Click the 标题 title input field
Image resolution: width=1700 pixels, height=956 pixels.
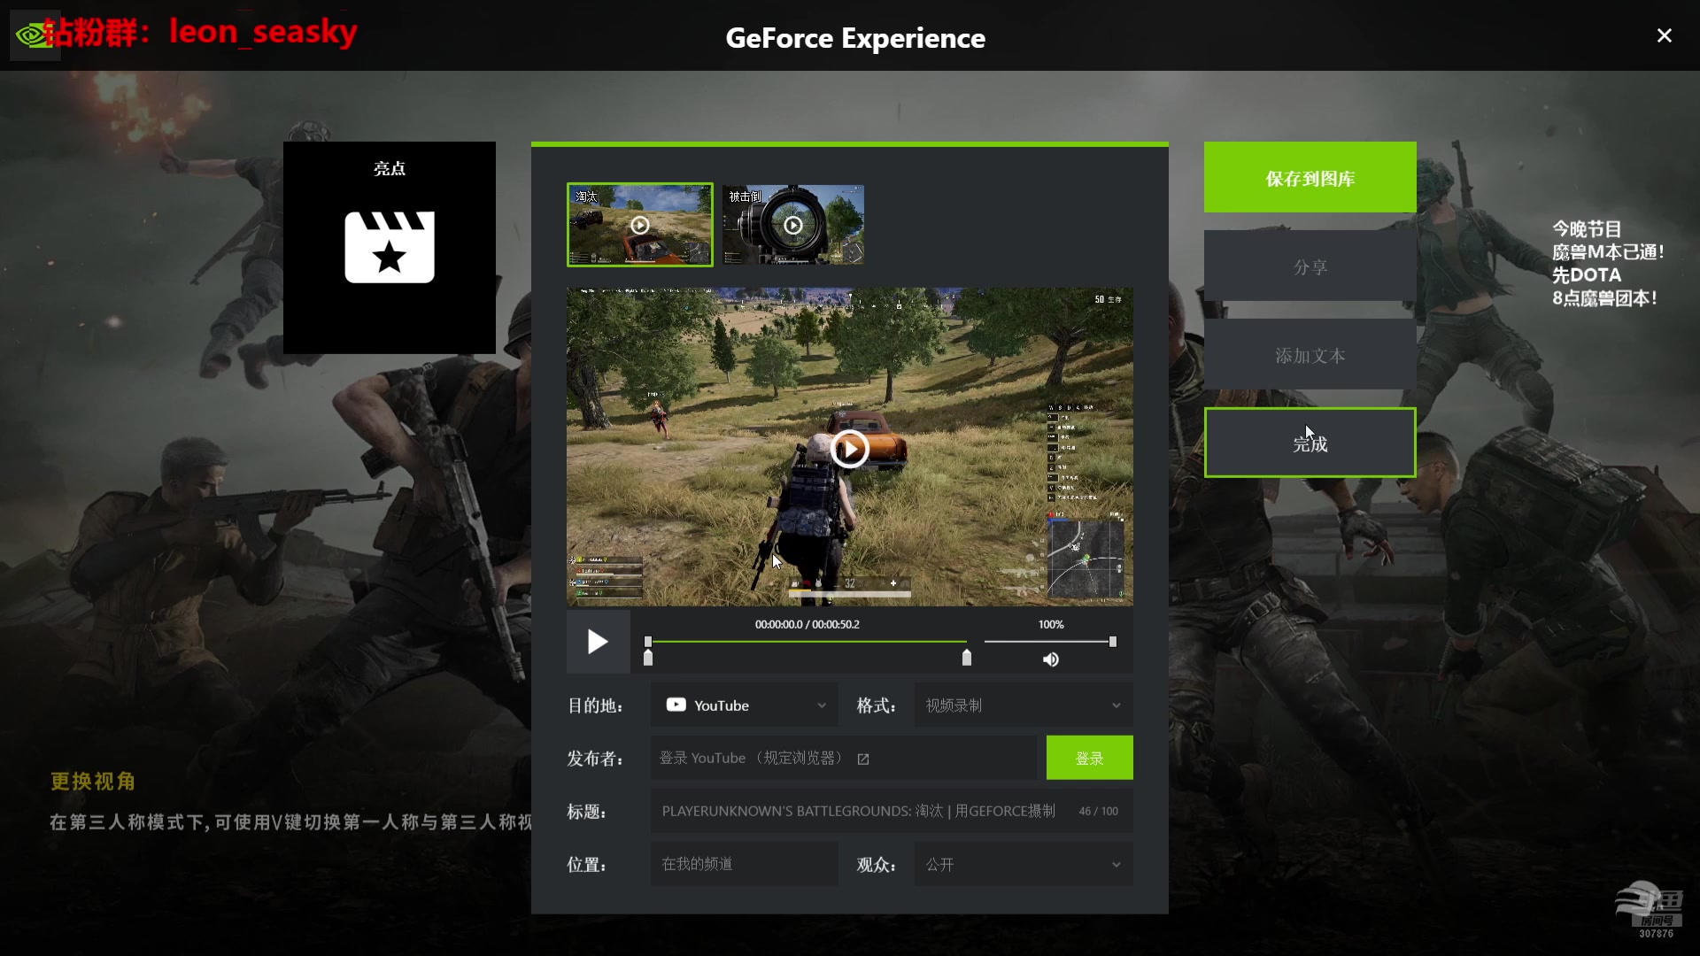click(892, 811)
